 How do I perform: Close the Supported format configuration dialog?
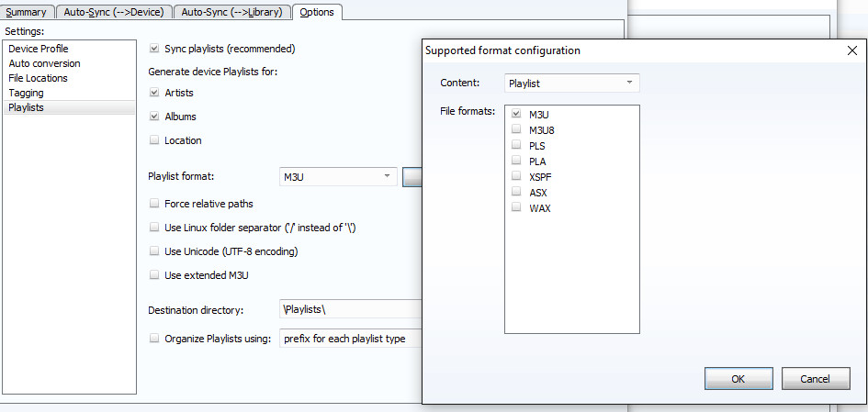[851, 50]
